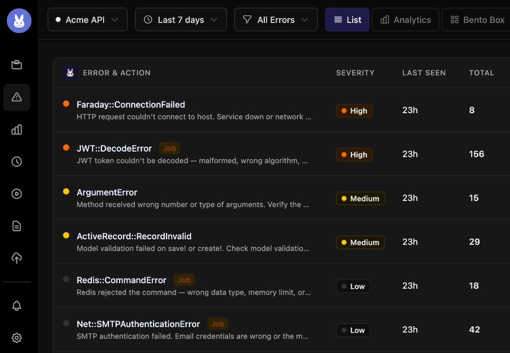Click the LAST SEEN column header
Image resolution: width=510 pixels, height=353 pixels.
tap(424, 73)
